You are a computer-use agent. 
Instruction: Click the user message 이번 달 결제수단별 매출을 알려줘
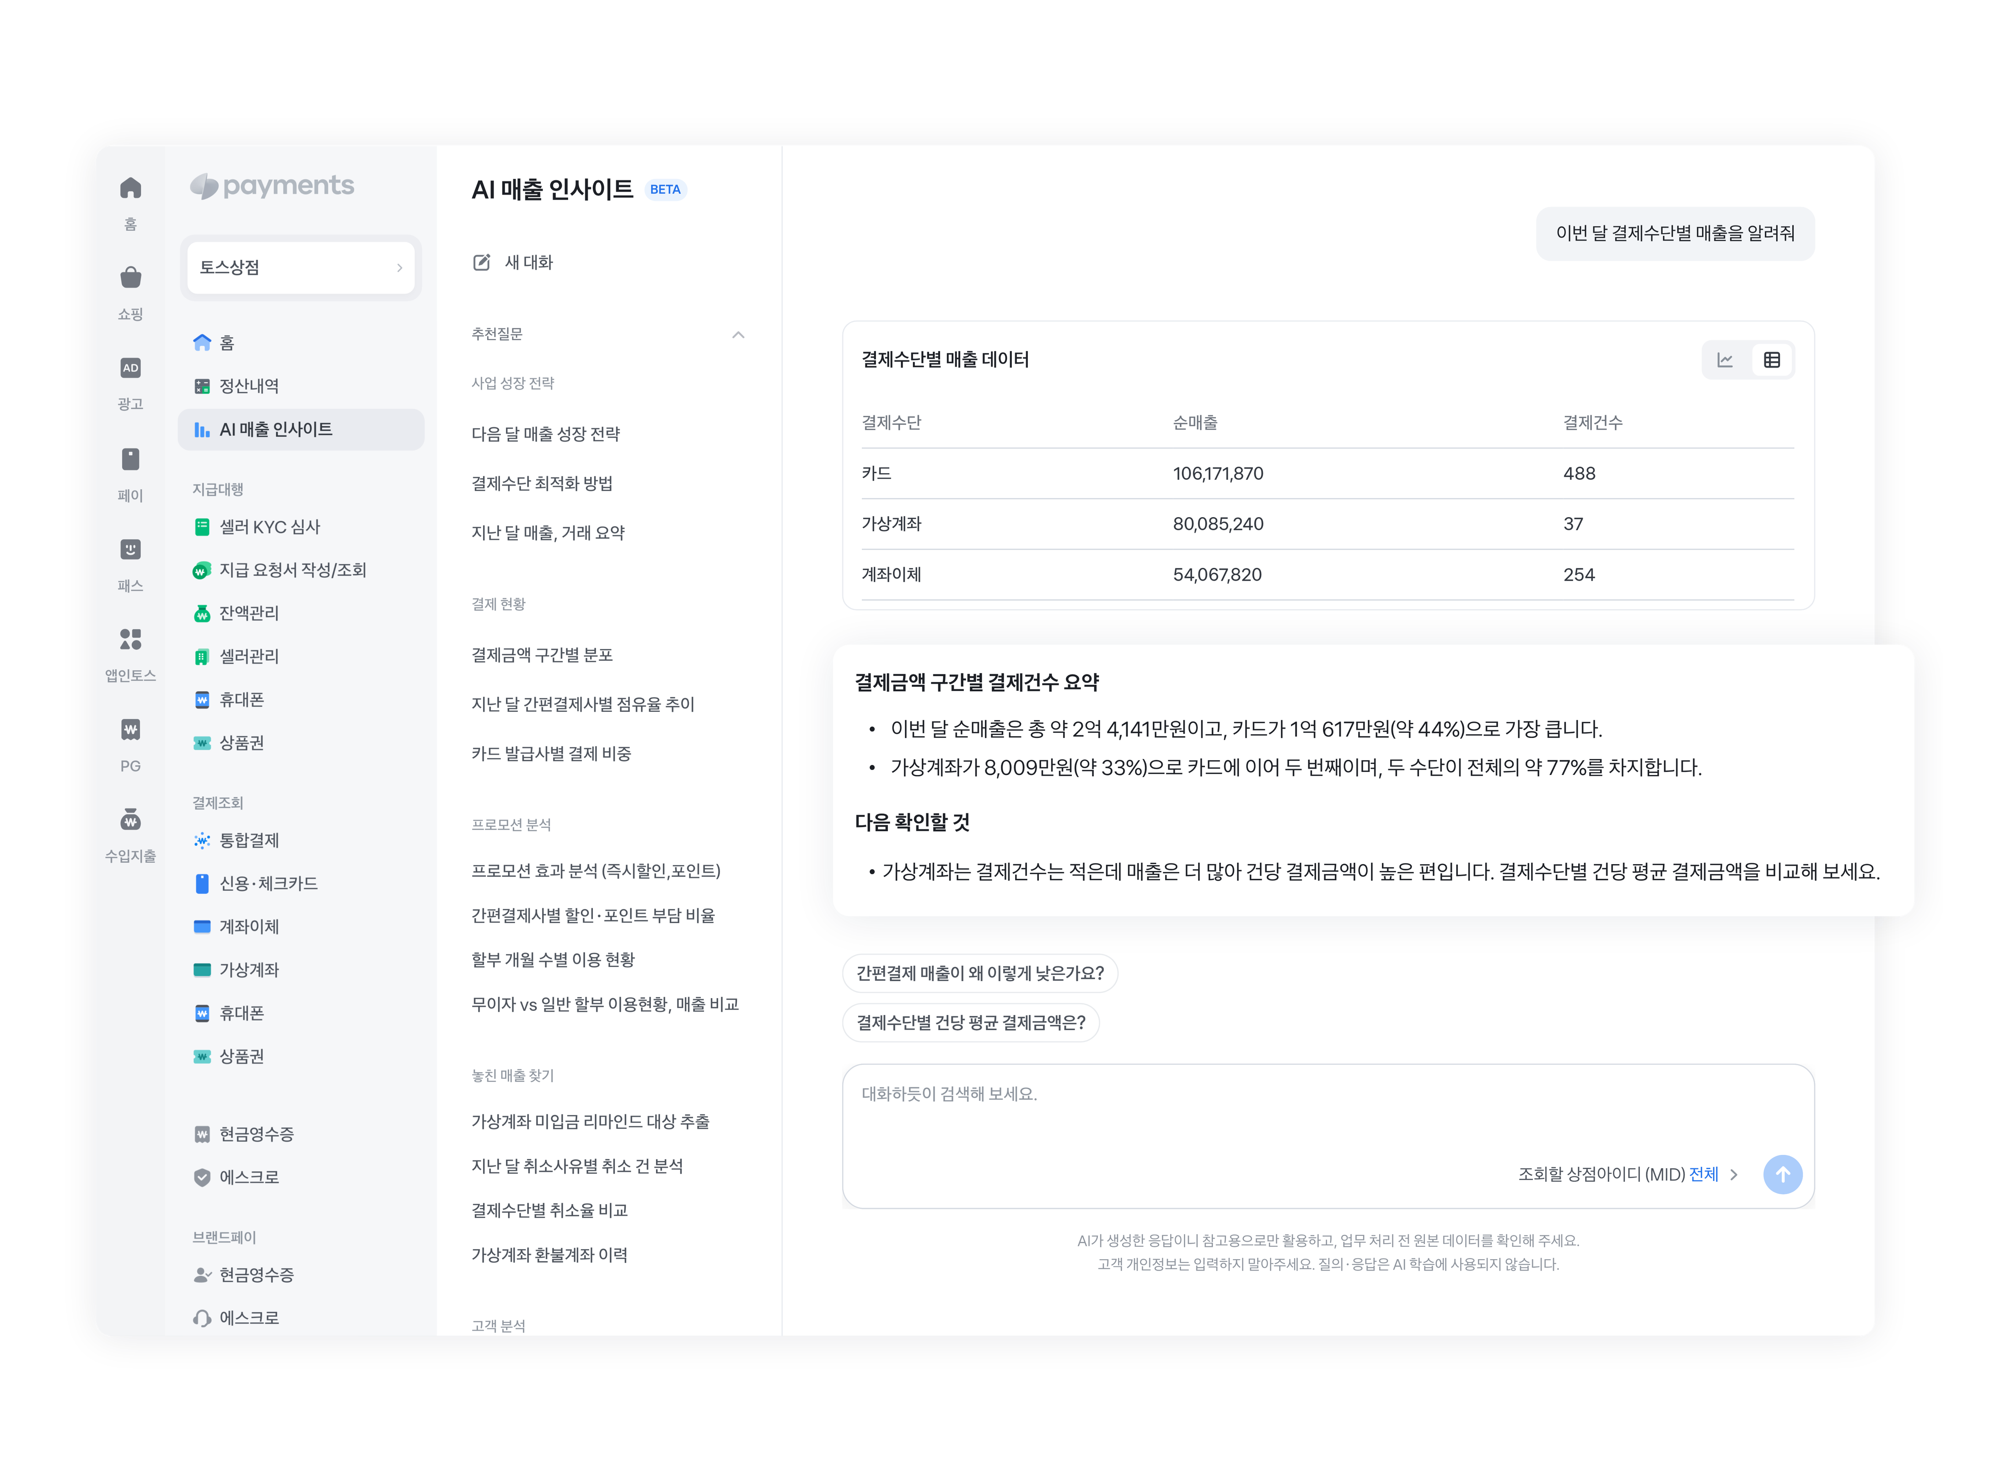click(1675, 233)
